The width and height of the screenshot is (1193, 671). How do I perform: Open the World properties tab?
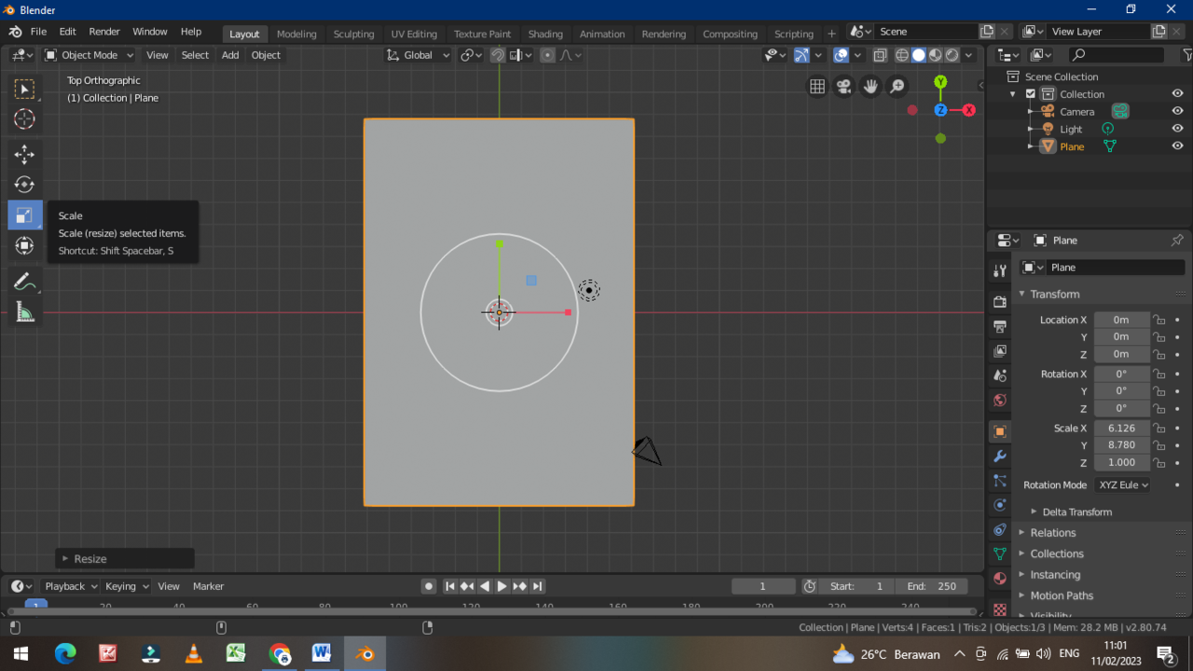(1000, 400)
